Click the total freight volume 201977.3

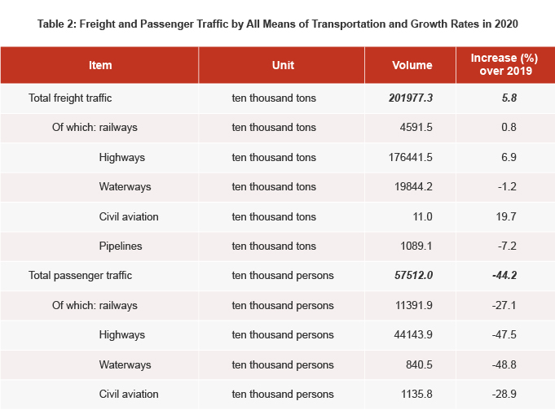click(x=411, y=98)
